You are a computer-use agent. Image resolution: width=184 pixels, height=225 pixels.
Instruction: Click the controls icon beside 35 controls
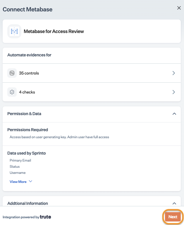point(12,73)
